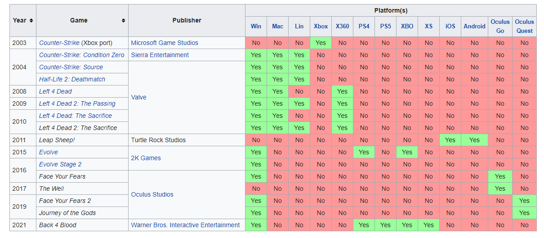Select the Android platform header
Viewport: 544px width, 238px height.
[x=474, y=26]
